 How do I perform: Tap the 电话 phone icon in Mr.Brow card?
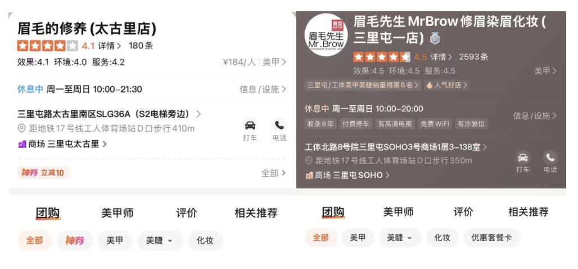(x=550, y=157)
